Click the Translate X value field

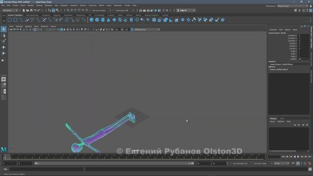pos(304,35)
